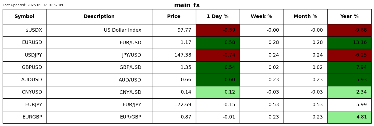The width and height of the screenshot is (374, 126).
Task: Click the Last Updated timestamp
Action: click(x=33, y=5)
